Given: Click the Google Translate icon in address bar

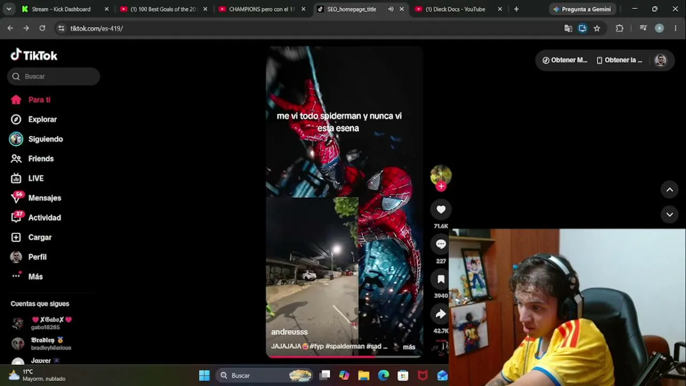Looking at the screenshot, I should tap(568, 28).
